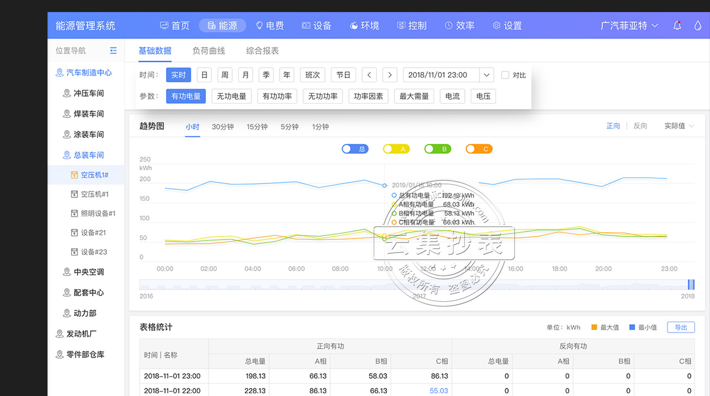Select the 无功功率 parameter button
The height and width of the screenshot is (396, 710).
[323, 96]
